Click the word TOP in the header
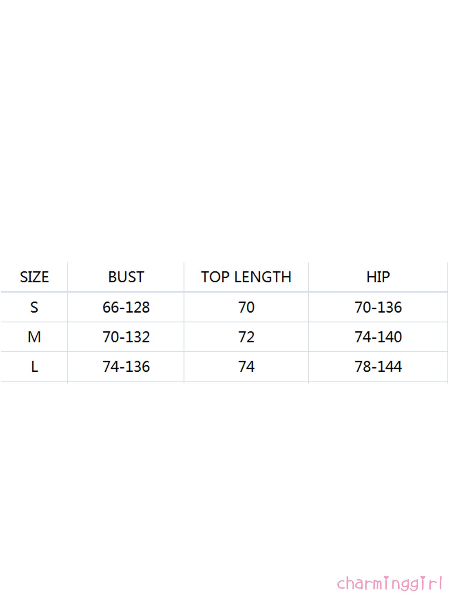 tap(215, 277)
